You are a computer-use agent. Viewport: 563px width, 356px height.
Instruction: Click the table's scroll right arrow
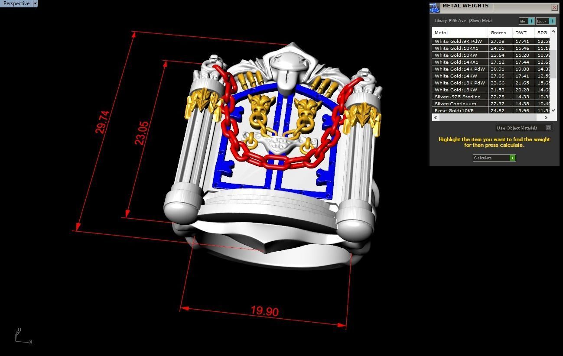tap(546, 117)
